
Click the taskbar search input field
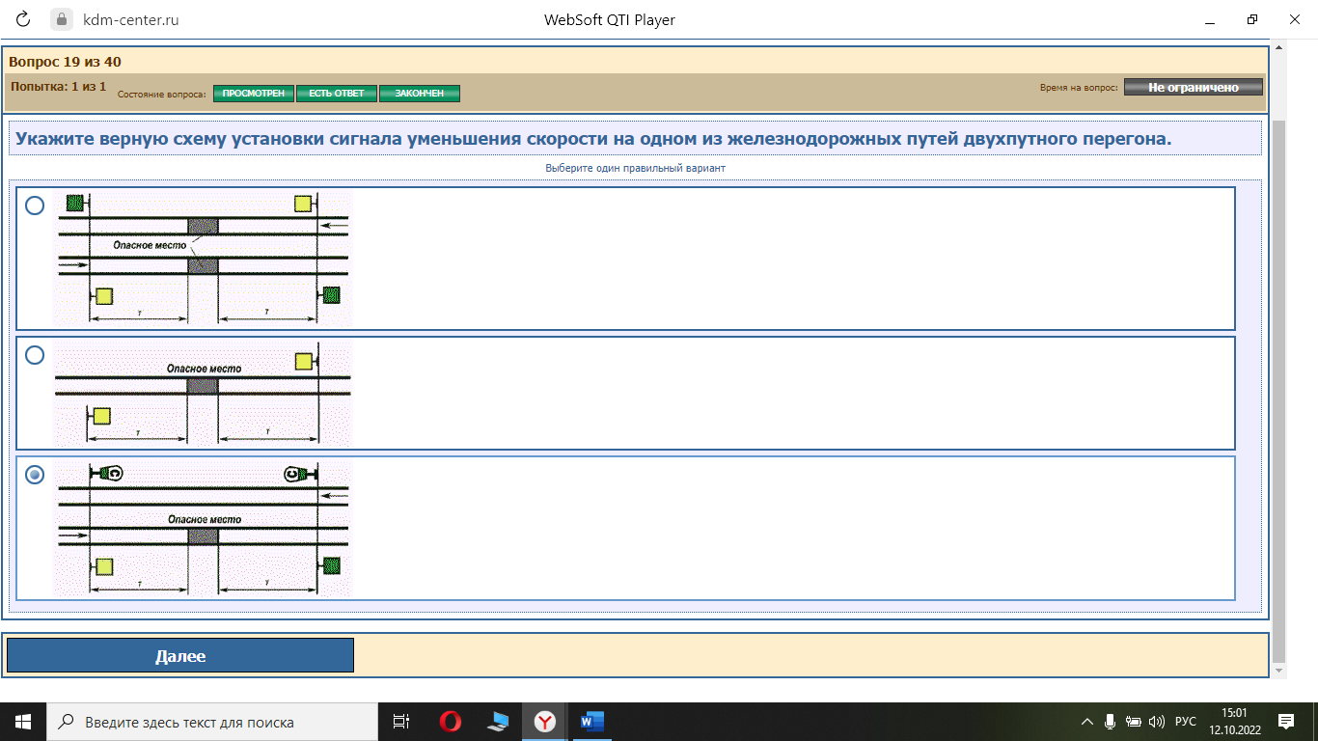point(212,722)
